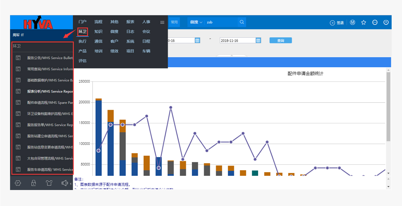This screenshot has height=206, width=402.
Task: Click the shirt theme icon
Action: click(49, 183)
